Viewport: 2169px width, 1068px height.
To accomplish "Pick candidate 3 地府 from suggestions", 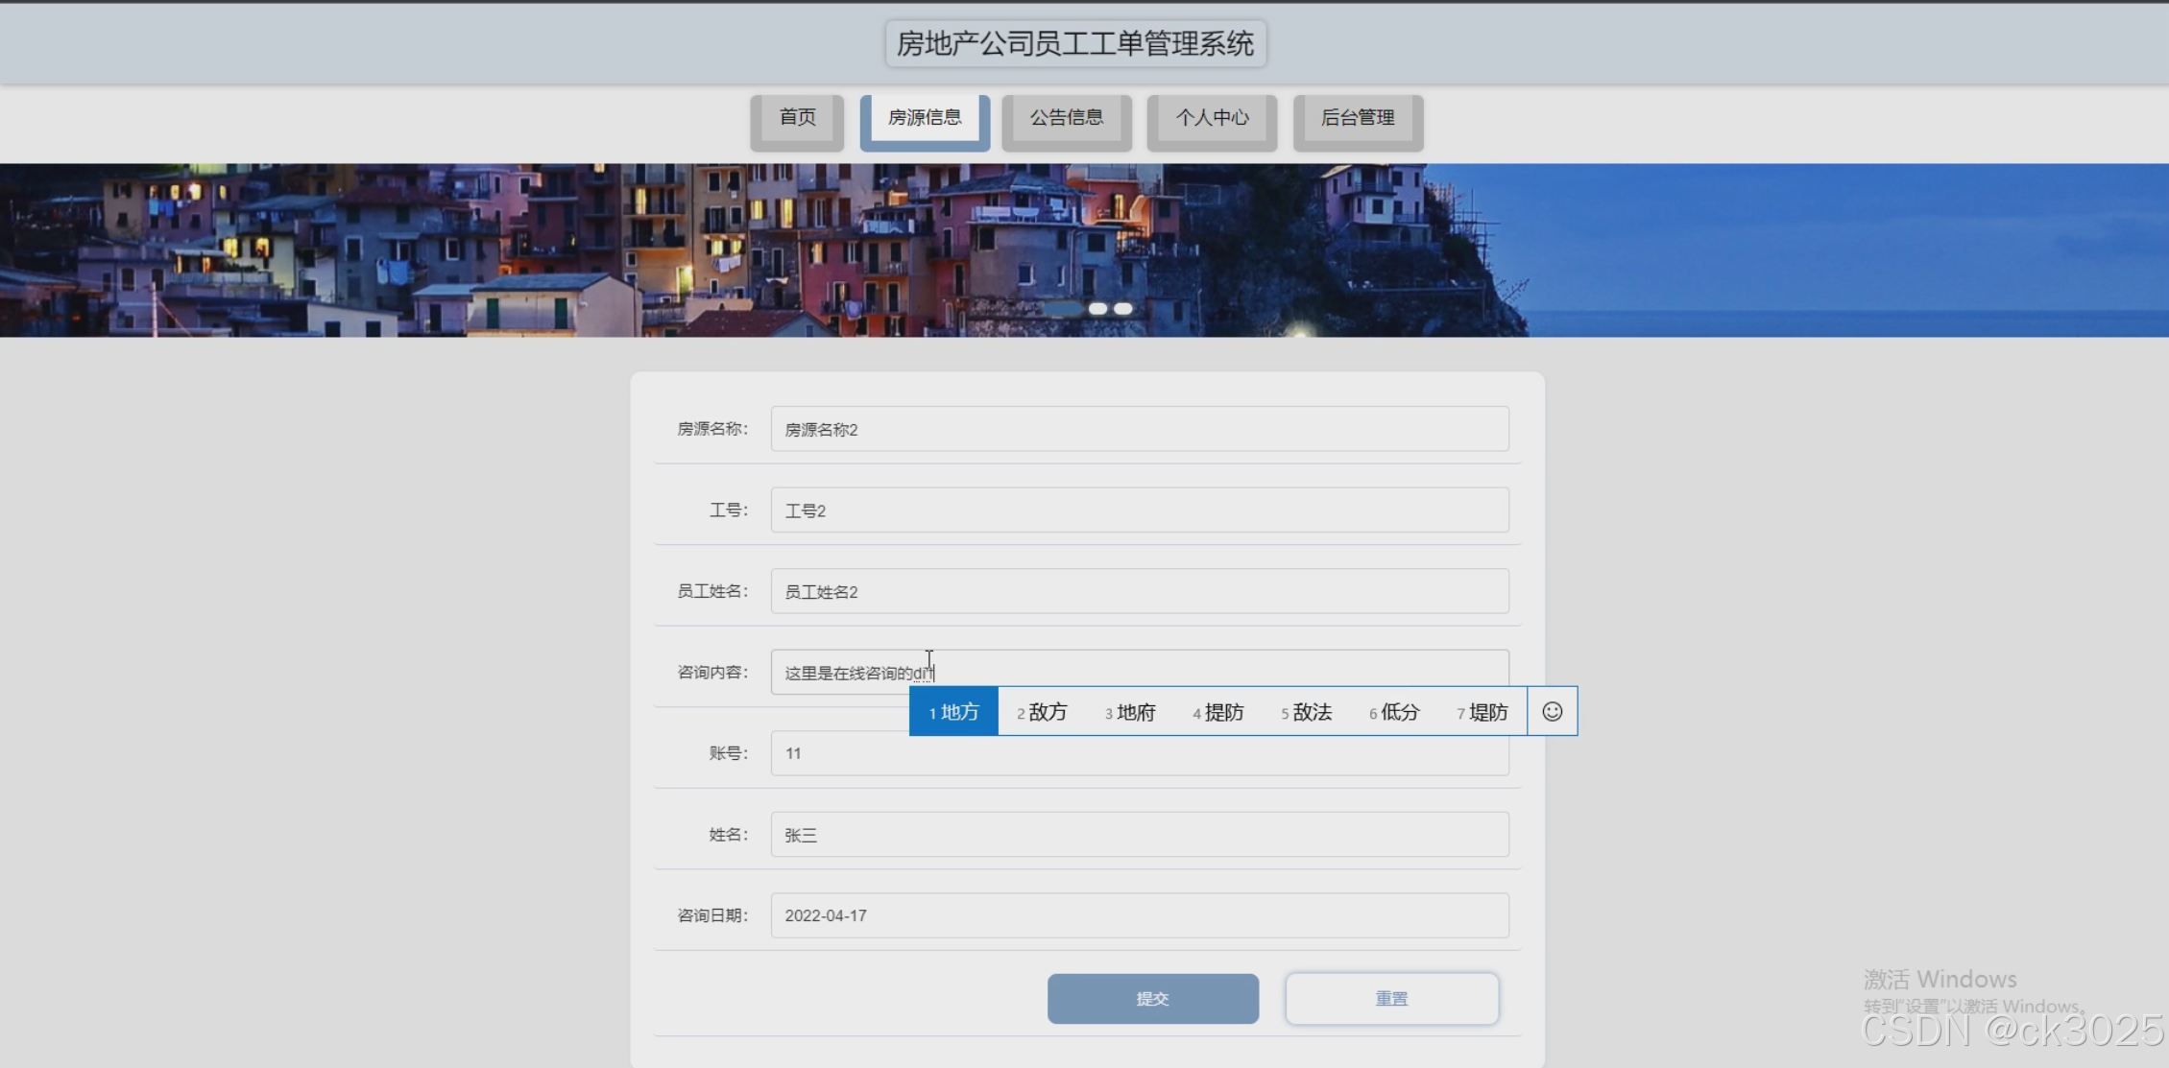I will [1130, 712].
